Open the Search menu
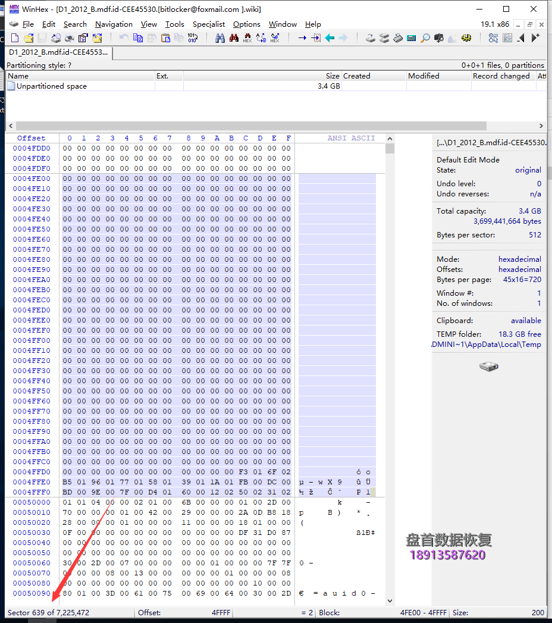This screenshot has height=623, width=552. [75, 24]
